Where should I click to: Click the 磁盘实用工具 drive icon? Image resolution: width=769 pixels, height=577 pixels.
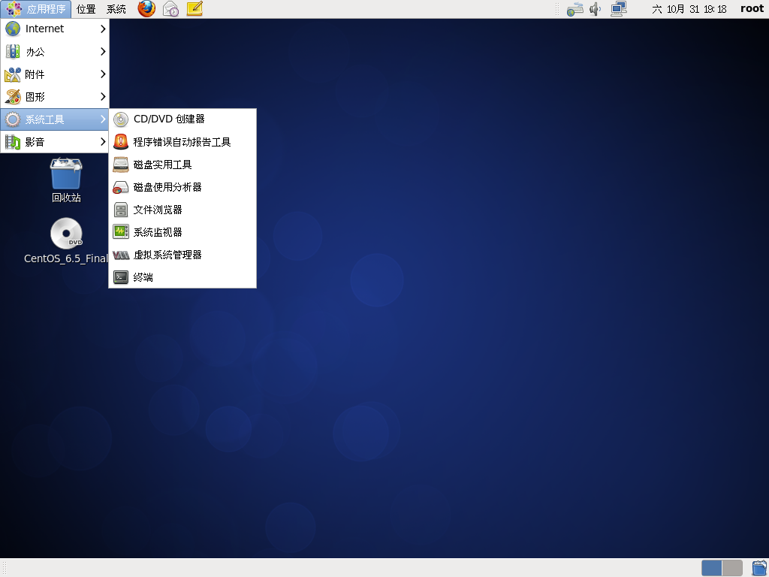121,165
